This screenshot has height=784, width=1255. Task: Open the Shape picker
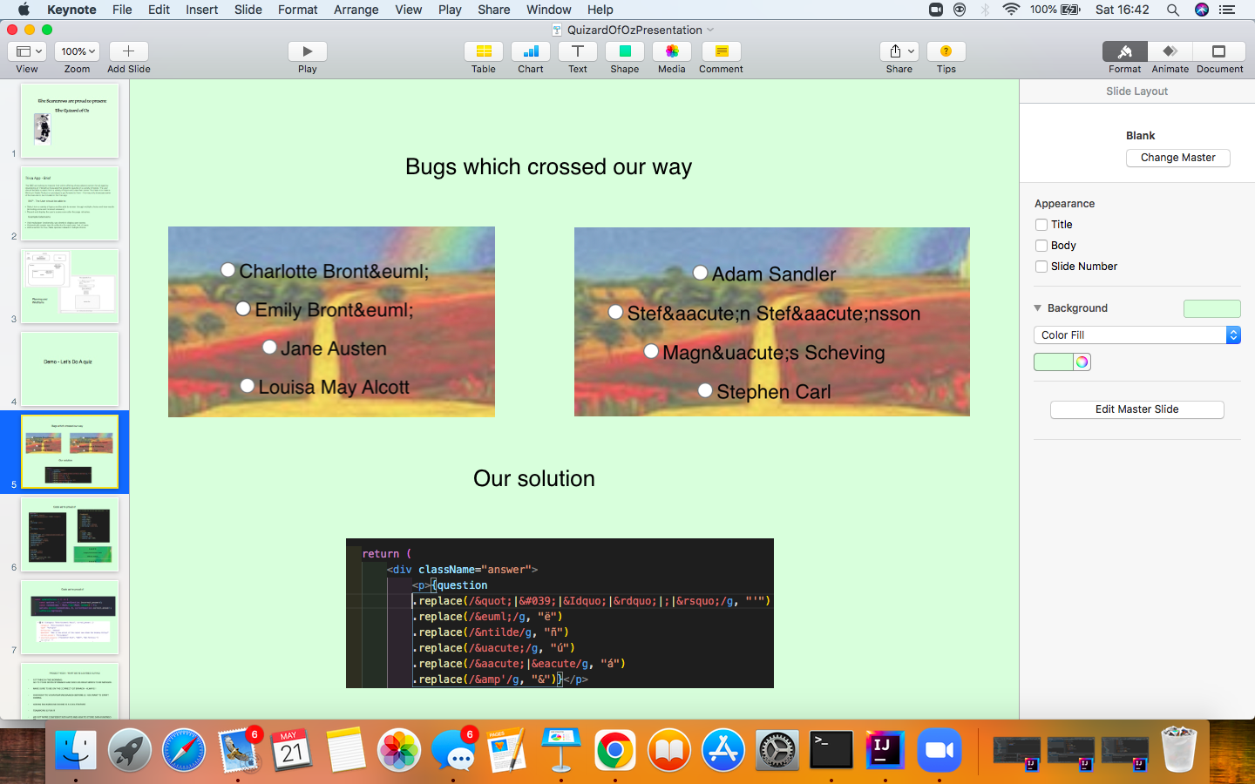tap(625, 51)
